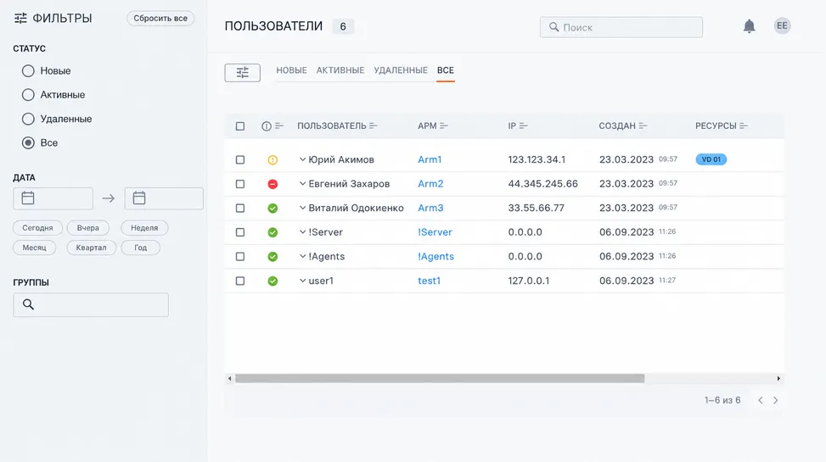Viewport: 826px width, 462px height.
Task: Click the right arrow of horizontal scrollbar
Action: [x=778, y=378]
